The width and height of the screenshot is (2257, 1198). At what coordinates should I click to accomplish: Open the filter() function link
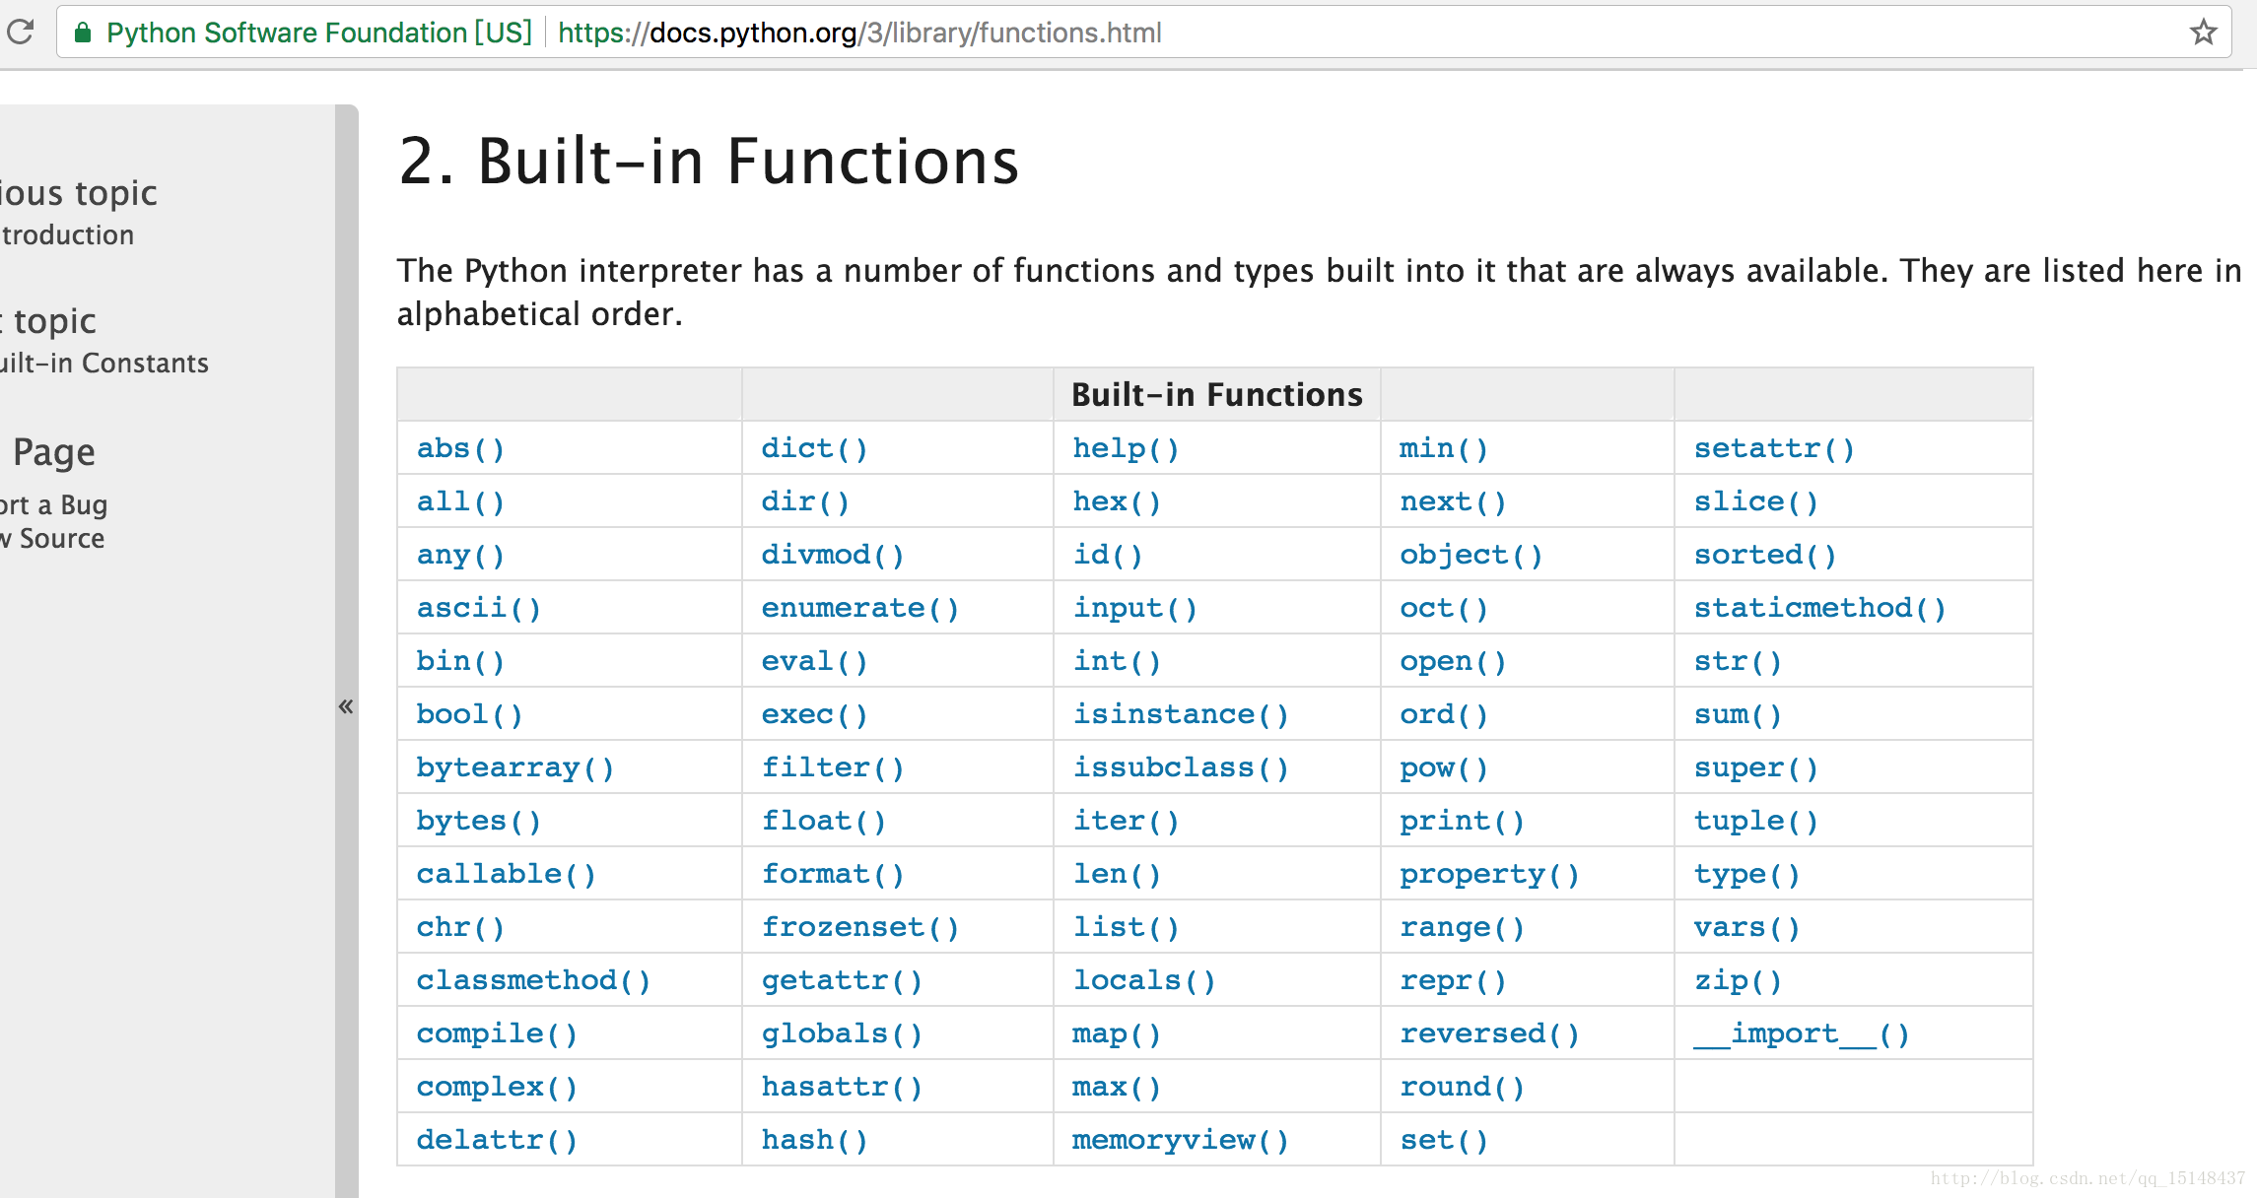pos(833,768)
